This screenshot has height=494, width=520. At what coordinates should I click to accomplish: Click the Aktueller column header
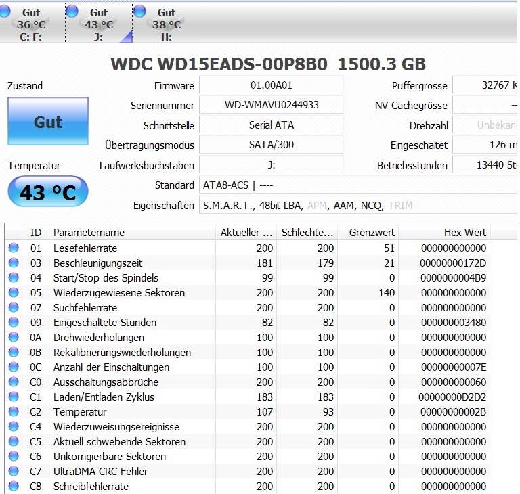click(246, 232)
